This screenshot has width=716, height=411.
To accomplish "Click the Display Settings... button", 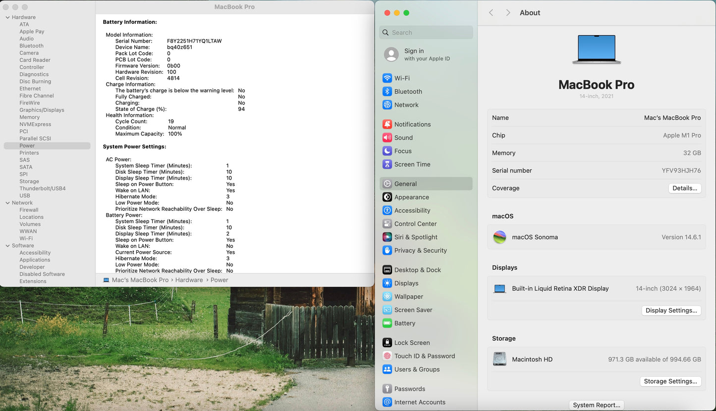I will point(671,311).
